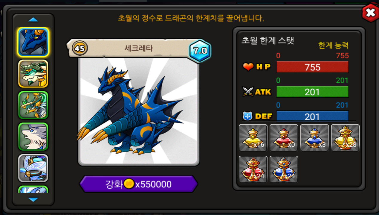
Task: Use the large gold essence potion x28
Action: (345, 138)
